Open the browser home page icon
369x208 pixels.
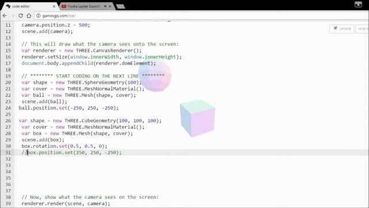pos(29,16)
